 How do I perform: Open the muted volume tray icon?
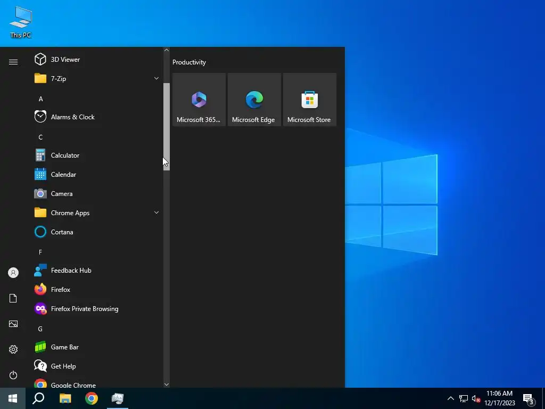click(x=476, y=398)
